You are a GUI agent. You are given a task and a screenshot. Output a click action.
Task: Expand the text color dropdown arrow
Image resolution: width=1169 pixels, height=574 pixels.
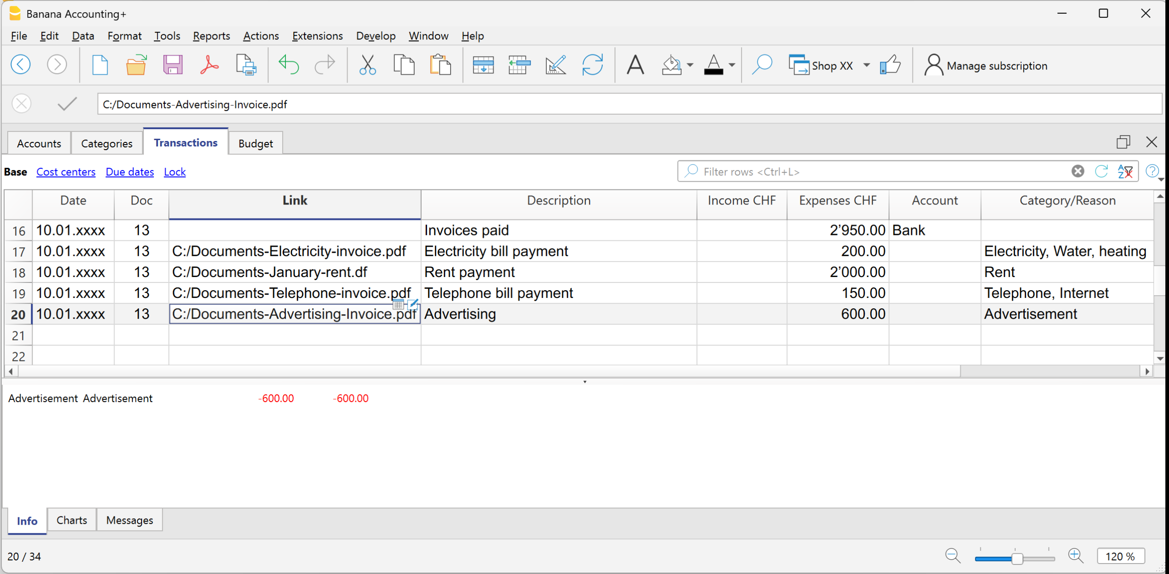[732, 65]
